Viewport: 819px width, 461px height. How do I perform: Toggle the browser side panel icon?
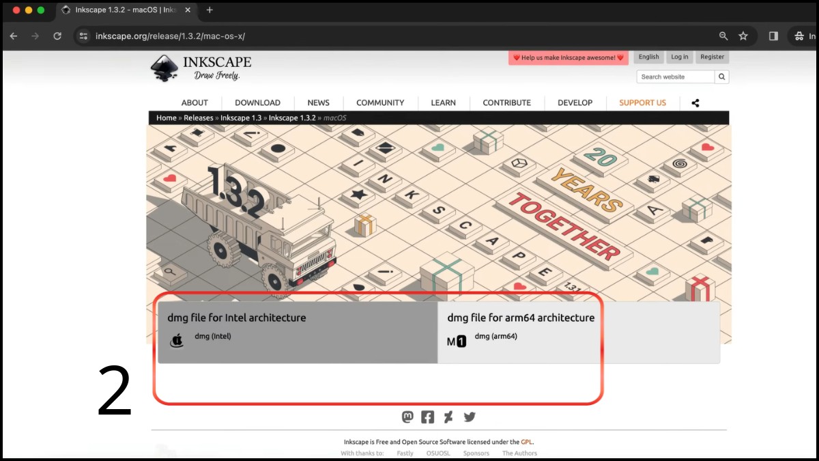pos(773,36)
